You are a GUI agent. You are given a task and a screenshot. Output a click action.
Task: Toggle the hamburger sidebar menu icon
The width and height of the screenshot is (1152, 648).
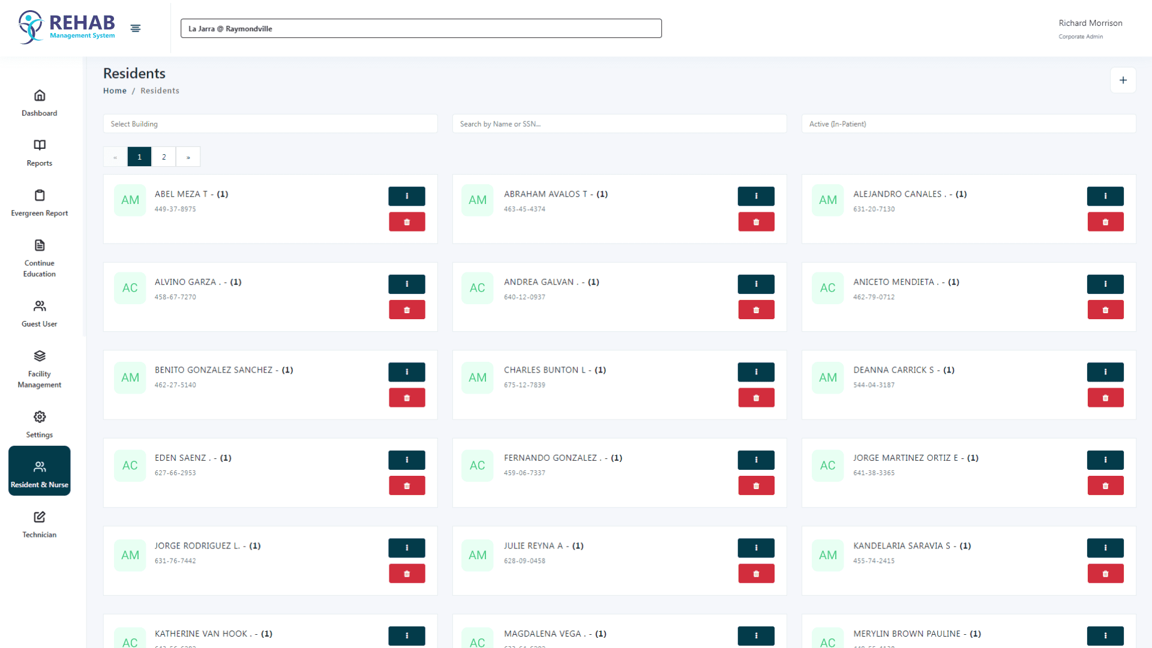136,28
